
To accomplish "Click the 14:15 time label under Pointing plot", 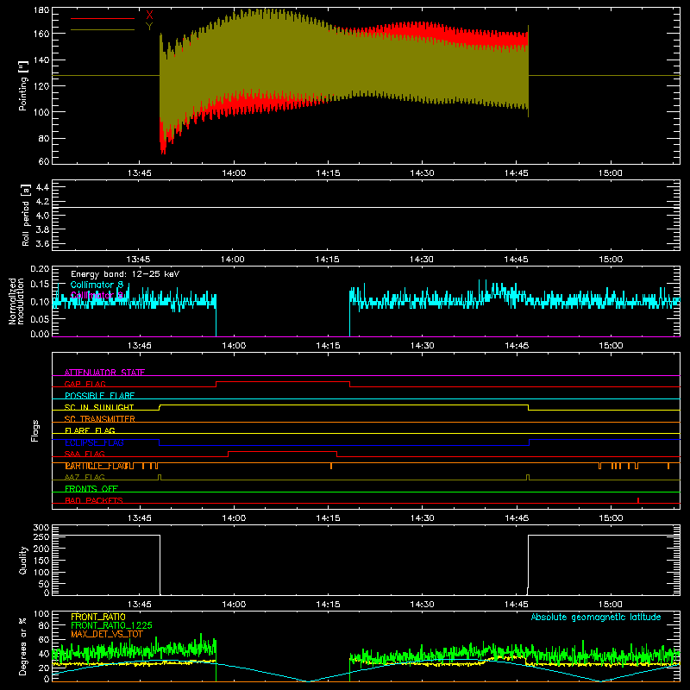I will click(328, 173).
